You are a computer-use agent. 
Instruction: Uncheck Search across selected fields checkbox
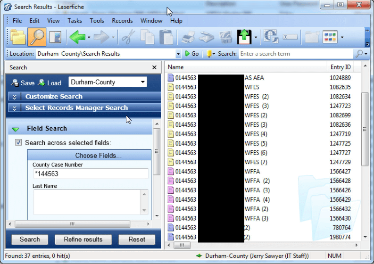[x=18, y=142]
